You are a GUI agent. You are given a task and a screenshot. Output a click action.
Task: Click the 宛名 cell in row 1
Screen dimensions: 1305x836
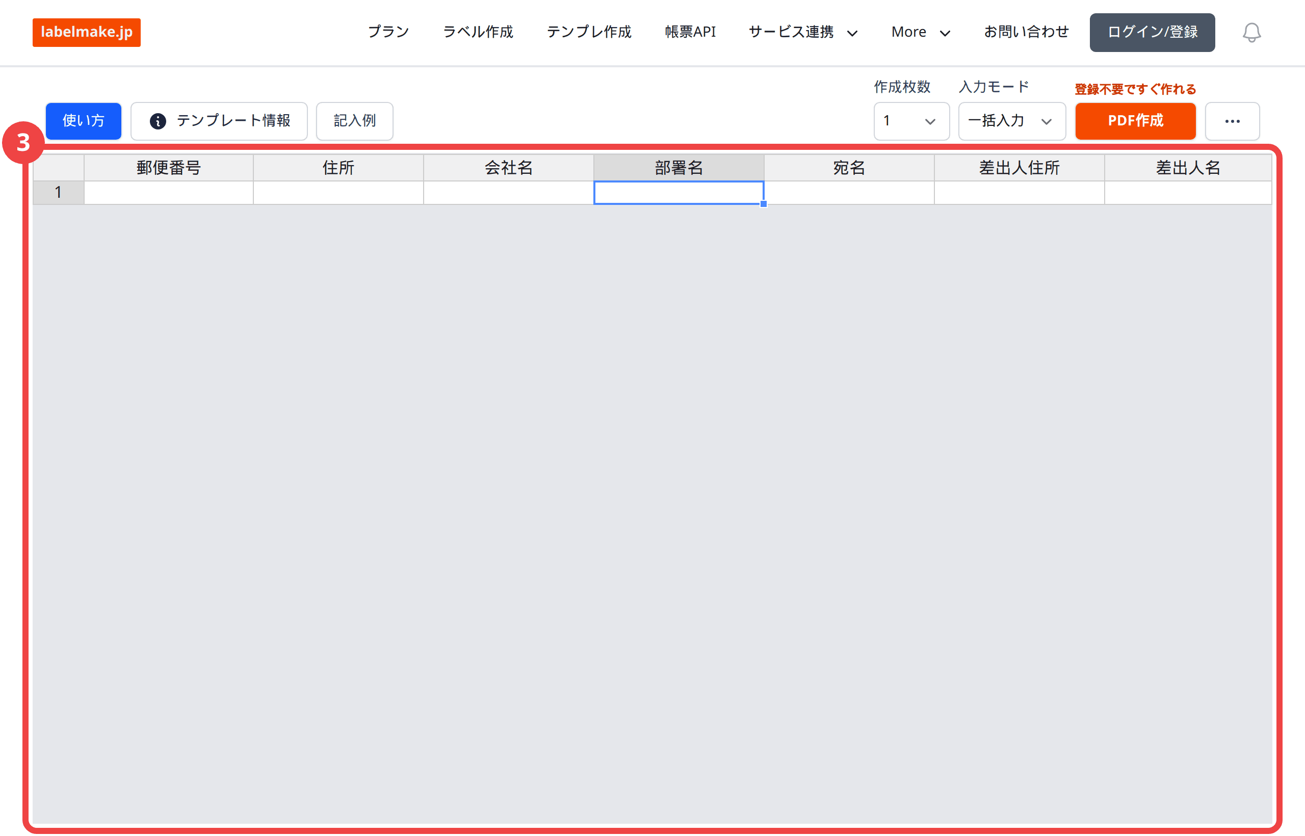(x=849, y=193)
